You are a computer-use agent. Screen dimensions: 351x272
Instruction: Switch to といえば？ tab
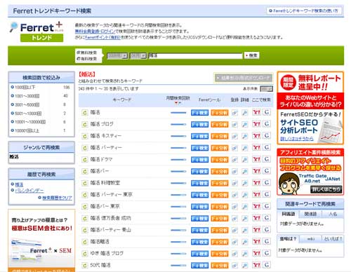point(333,239)
